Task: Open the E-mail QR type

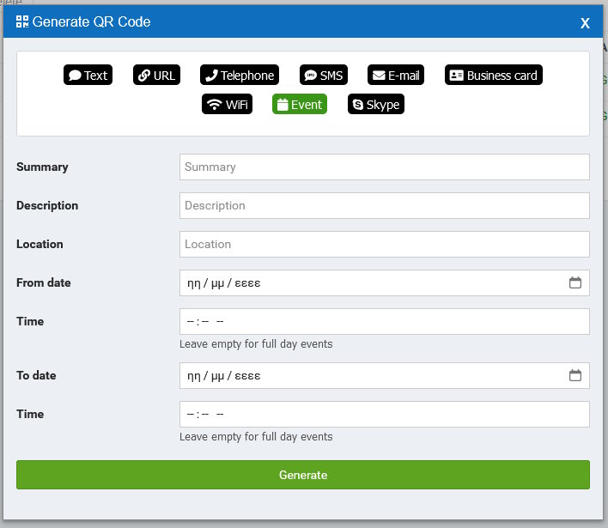Action: coord(396,76)
